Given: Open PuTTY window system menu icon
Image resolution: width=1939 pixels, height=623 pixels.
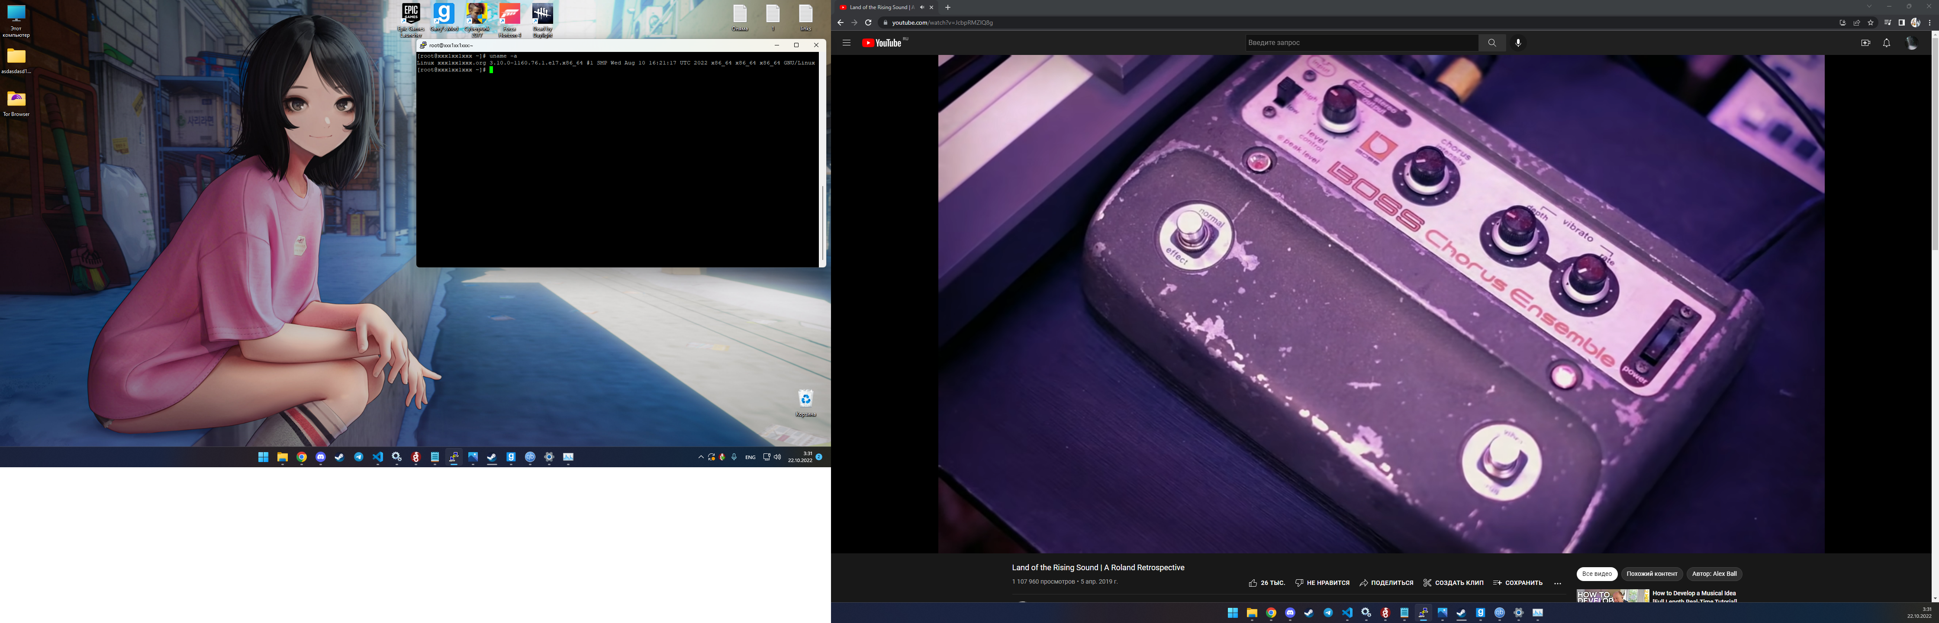Looking at the screenshot, I should (423, 45).
